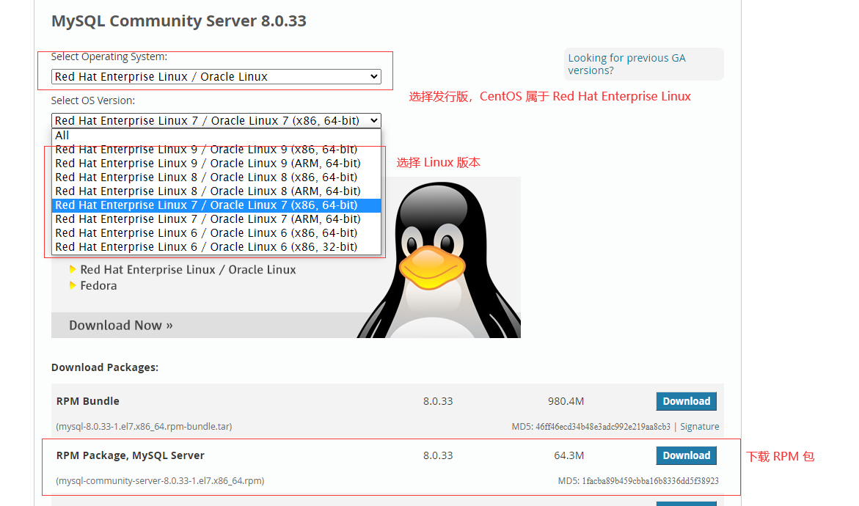Choose Red Hat Enterprise Linux 8 (ARM, 64-bit)

(x=216, y=191)
